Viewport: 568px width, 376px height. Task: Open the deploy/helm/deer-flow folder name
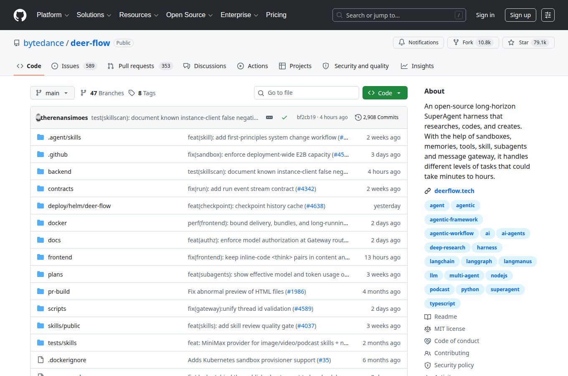click(x=79, y=206)
